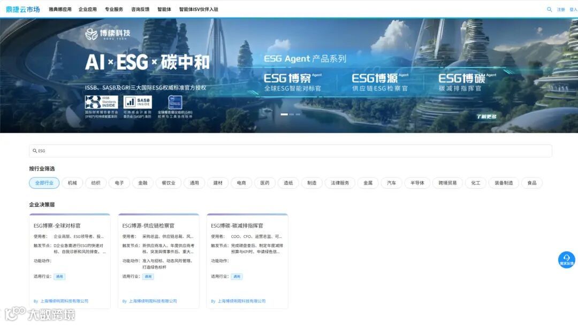
Task: Click 通用 tag in ESG博察 card
Action: [59, 276]
